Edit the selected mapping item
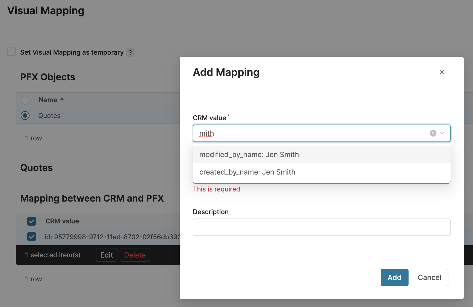Viewport: 473px width, 307px height. click(107, 255)
